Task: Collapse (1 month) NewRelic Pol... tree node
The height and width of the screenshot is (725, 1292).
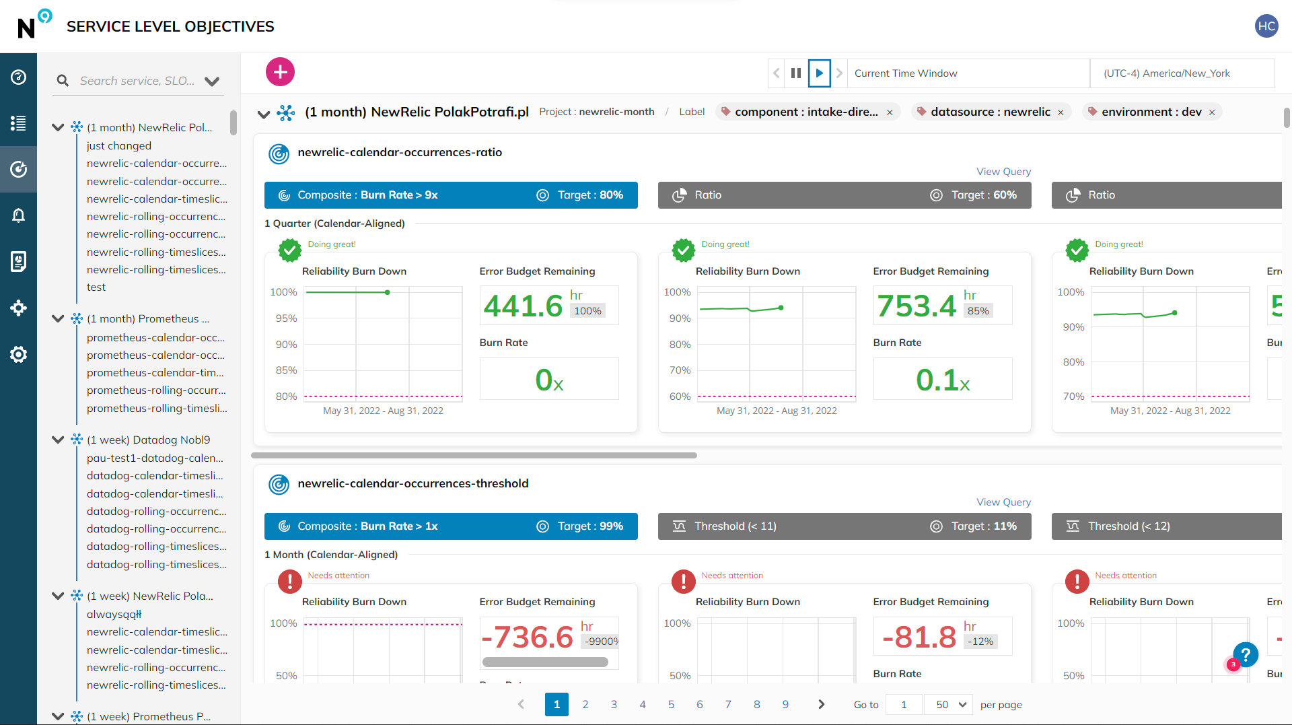Action: (58, 127)
